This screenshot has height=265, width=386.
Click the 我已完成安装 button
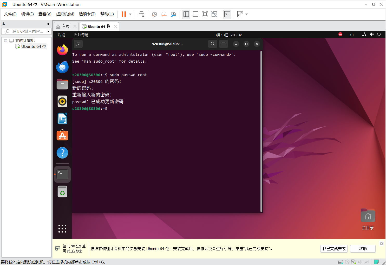pos(334,249)
